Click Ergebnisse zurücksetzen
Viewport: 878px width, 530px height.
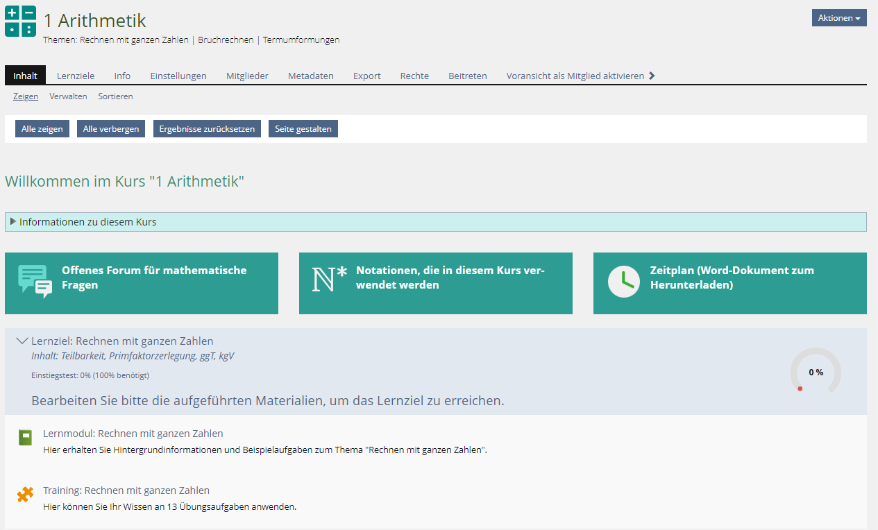coord(206,128)
